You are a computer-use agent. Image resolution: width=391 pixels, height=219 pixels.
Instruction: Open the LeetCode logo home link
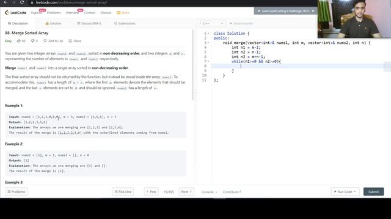pos(15,13)
